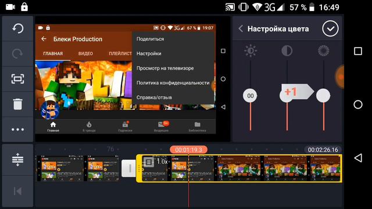Choose Справка/отзыв in preview menu
The height and width of the screenshot is (209, 372).
pos(154,98)
